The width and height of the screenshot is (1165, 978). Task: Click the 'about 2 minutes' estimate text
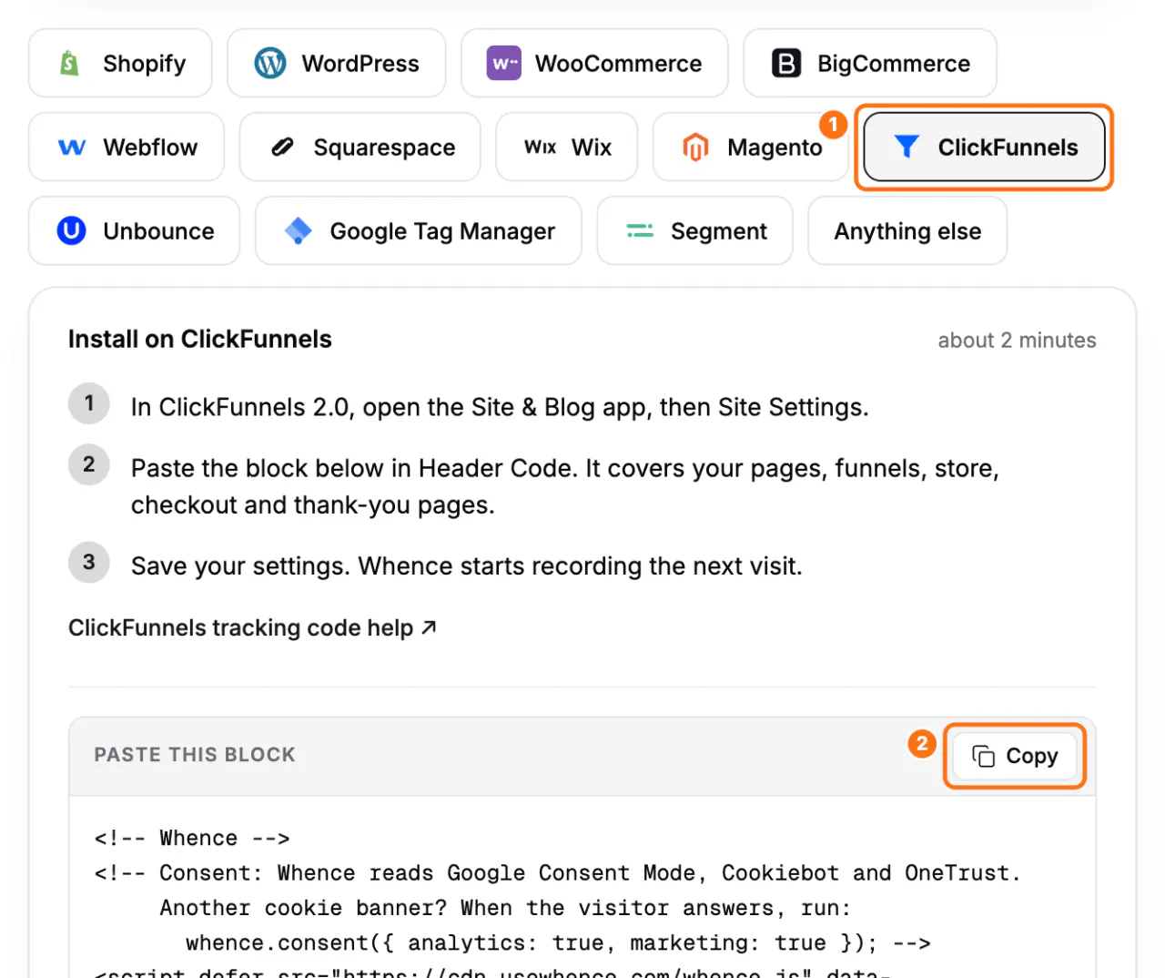(1017, 340)
